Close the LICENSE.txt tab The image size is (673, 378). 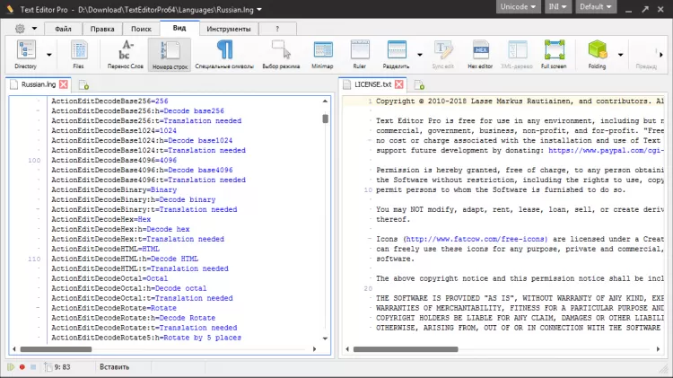click(x=399, y=84)
